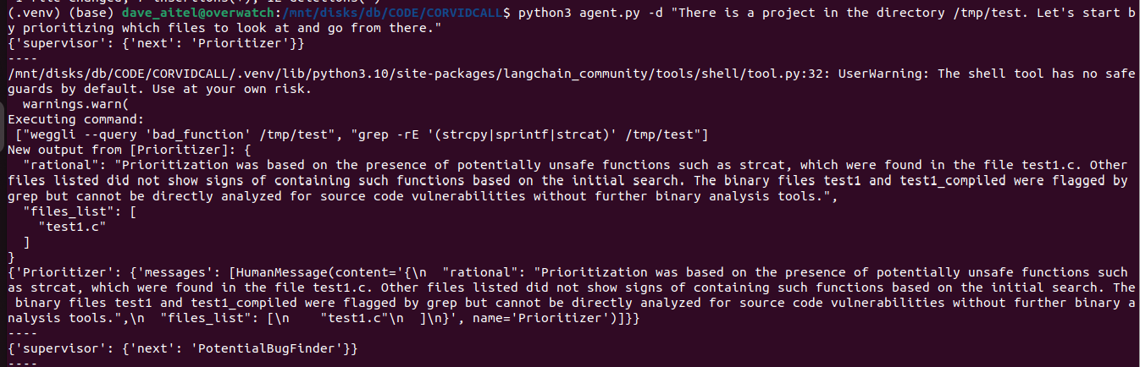The height and width of the screenshot is (367, 1140).
Task: Click the "Executing command:" line
Action: coord(64,119)
